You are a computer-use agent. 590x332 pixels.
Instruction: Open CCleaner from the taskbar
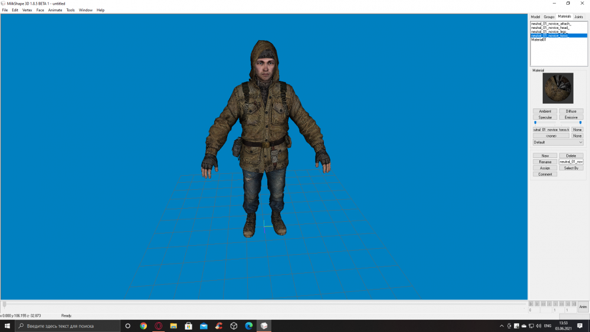219,326
